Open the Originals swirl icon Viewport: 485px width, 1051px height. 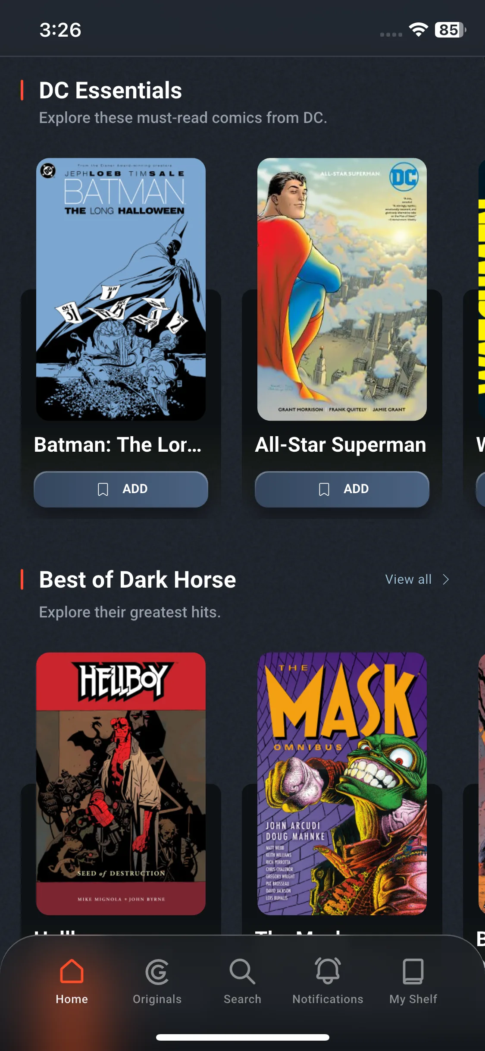[157, 972]
